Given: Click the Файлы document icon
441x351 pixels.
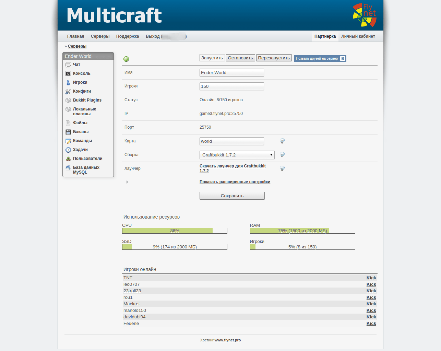Looking at the screenshot, I should click(x=68, y=123).
